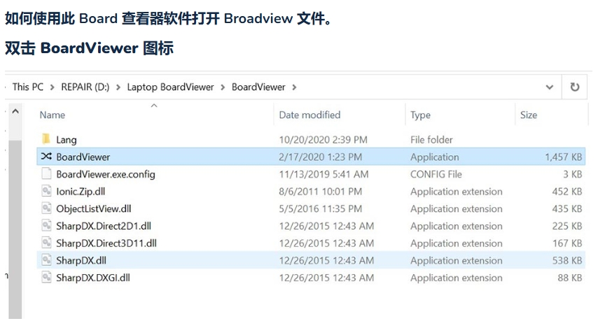The height and width of the screenshot is (321, 598).
Task: Click the date 10/20/2020 2:39 PM
Action: coord(323,140)
